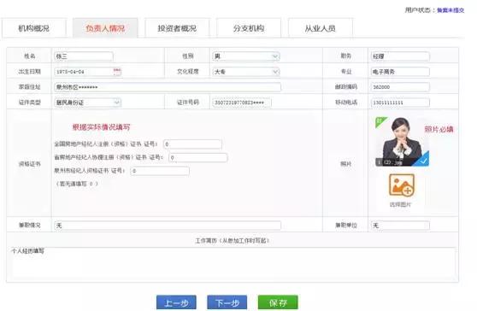This screenshot has width=477, height=311.
Task: Focus the 兼职单位 input field
Action: click(400, 226)
